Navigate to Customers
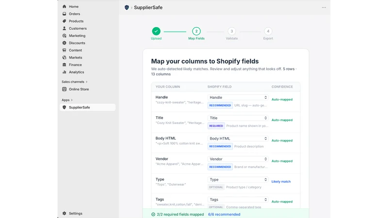The width and height of the screenshot is (388, 218). point(78,29)
